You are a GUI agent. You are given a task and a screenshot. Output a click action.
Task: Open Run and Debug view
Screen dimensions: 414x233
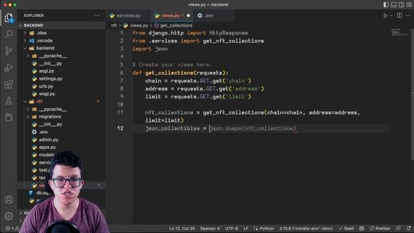pos(8,67)
